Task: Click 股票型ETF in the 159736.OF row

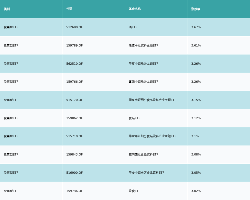Action: tap(11, 191)
